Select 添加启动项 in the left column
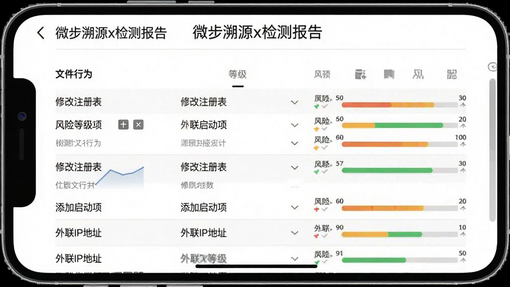Viewport: 510px width, 287px height. pyautogui.click(x=78, y=207)
